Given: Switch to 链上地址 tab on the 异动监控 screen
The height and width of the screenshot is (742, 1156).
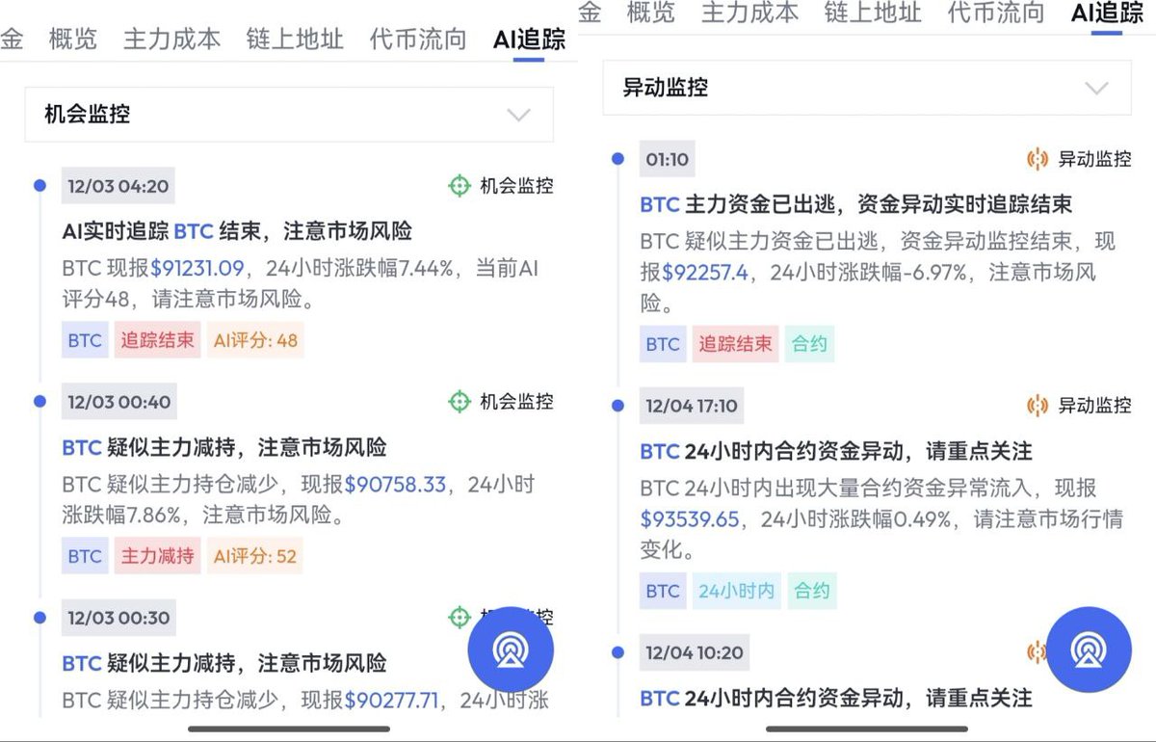Looking at the screenshot, I should click(x=873, y=13).
